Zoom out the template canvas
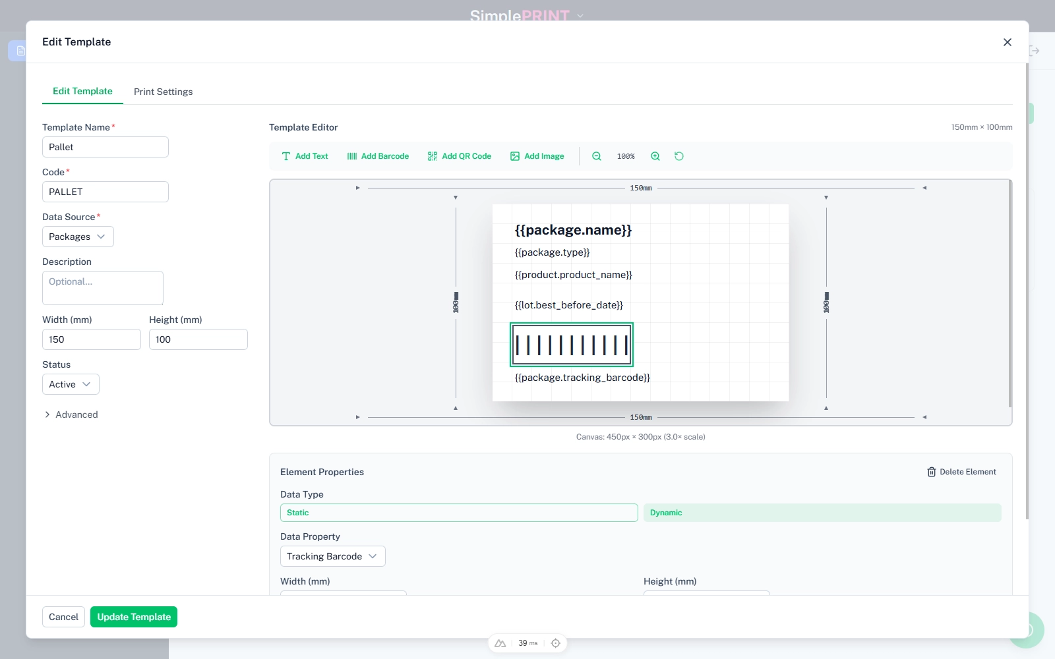This screenshot has width=1055, height=659. point(597,156)
